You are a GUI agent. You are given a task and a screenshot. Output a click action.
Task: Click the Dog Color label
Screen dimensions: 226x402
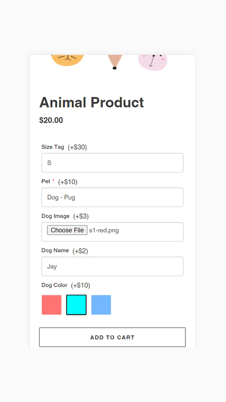pos(54,285)
